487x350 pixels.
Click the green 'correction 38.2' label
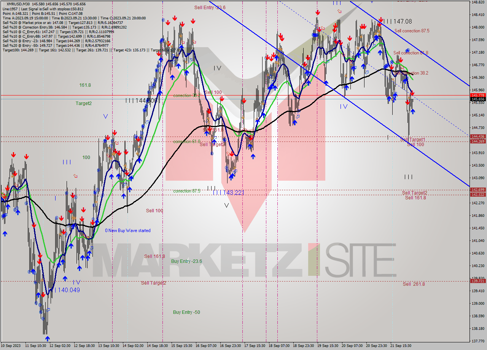186,95
